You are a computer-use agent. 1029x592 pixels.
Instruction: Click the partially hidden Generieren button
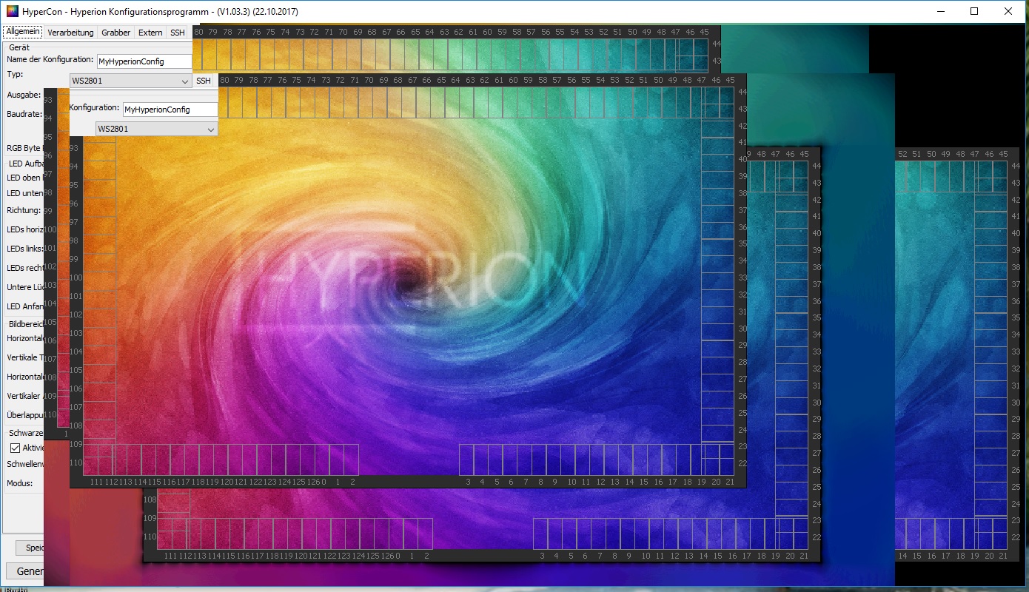click(x=25, y=571)
